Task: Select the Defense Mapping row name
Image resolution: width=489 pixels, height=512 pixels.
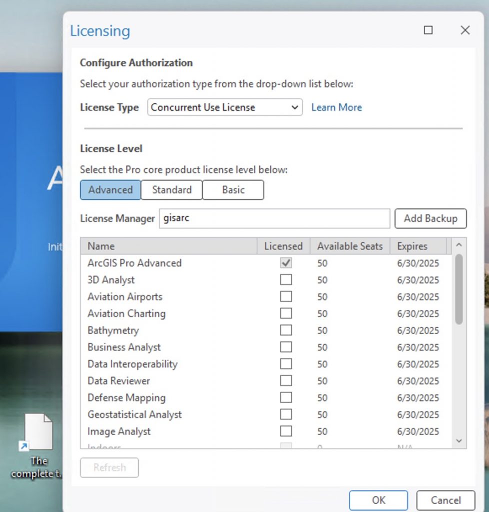Action: pyautogui.click(x=126, y=397)
